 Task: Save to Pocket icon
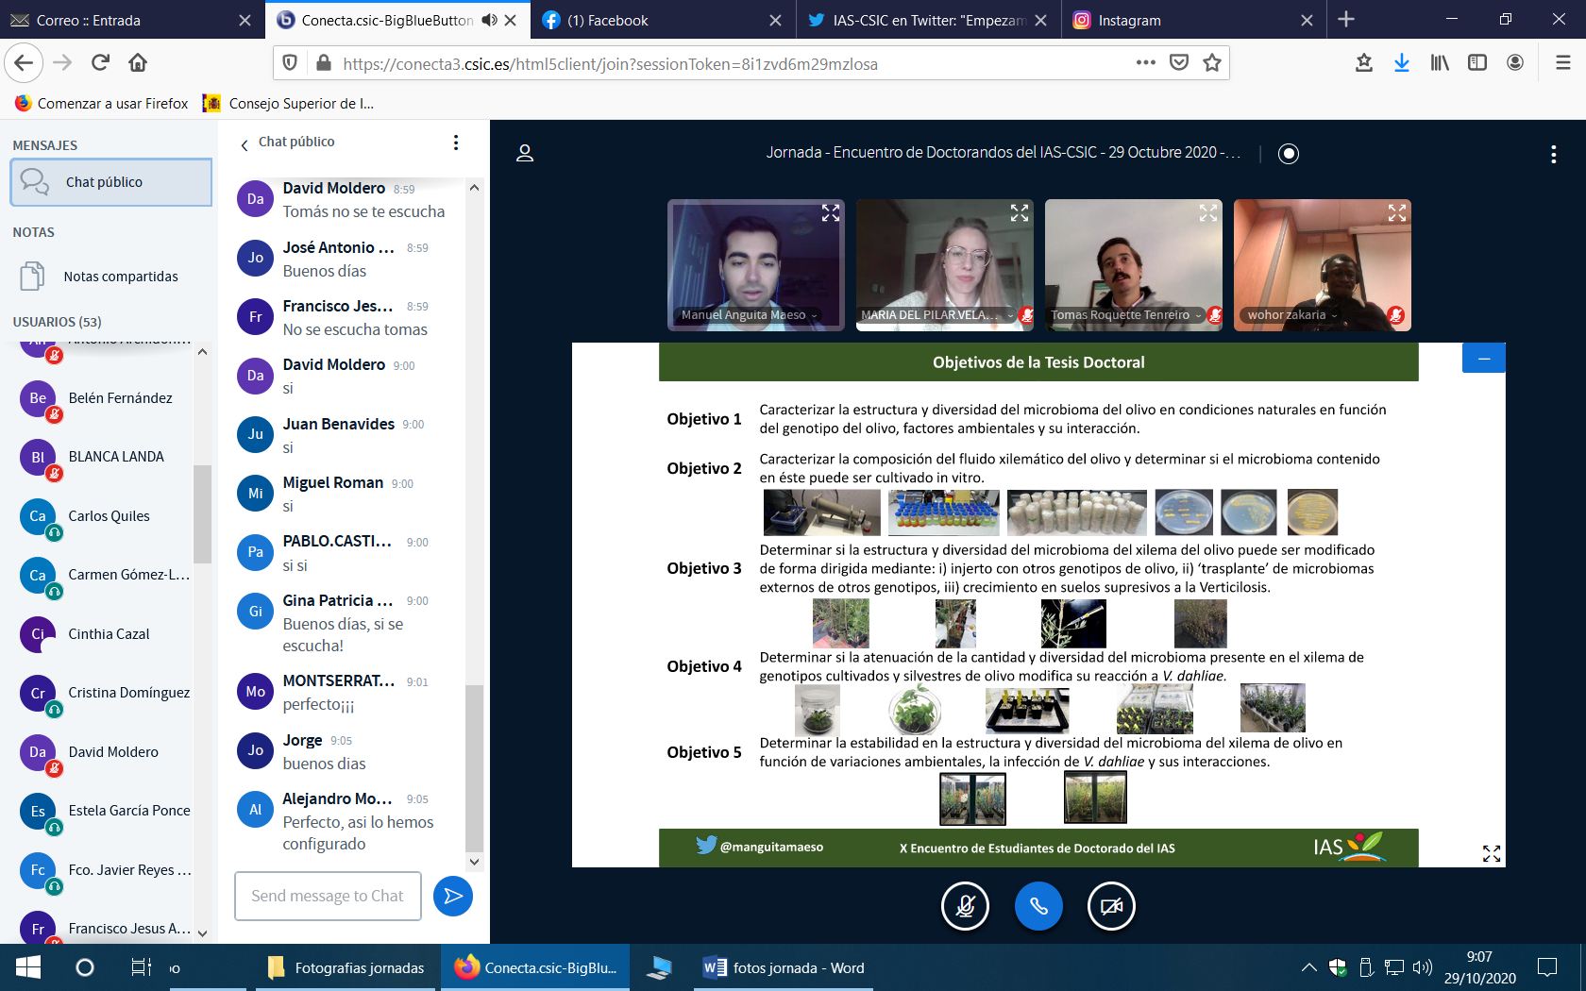pyautogui.click(x=1179, y=63)
